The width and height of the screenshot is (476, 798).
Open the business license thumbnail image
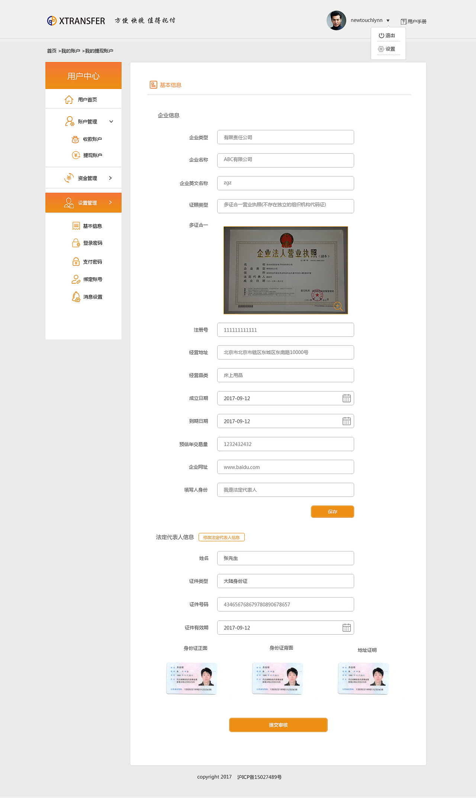286,270
